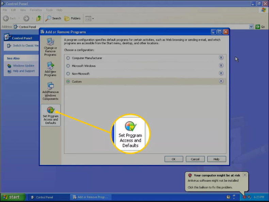Image resolution: width=269 pixels, height=202 pixels.
Task: Open File menu in Control Panel window
Action: (5, 10)
